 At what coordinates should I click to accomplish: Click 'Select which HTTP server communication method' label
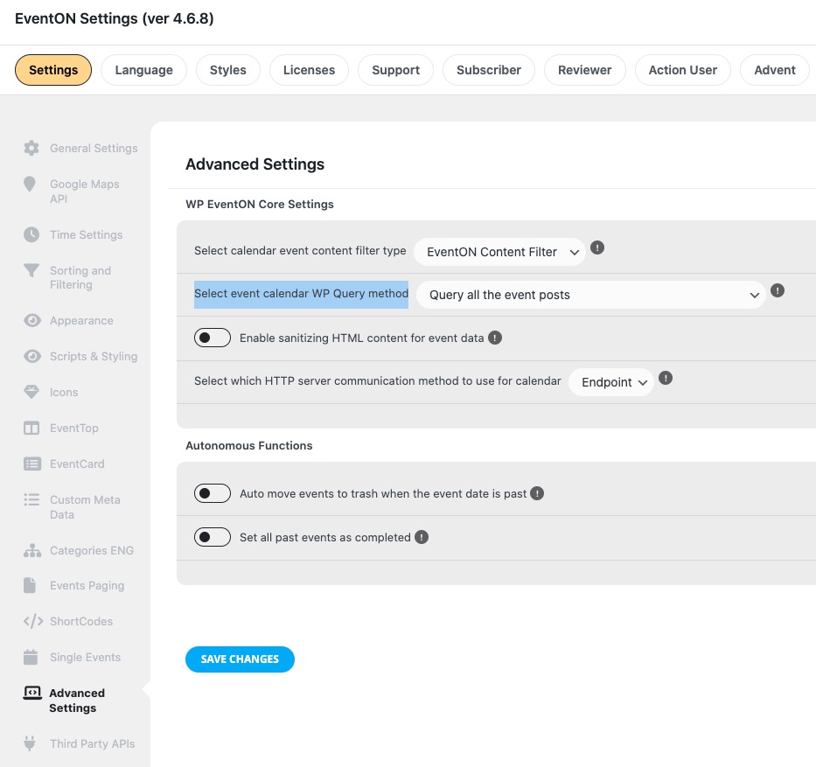[x=377, y=381]
